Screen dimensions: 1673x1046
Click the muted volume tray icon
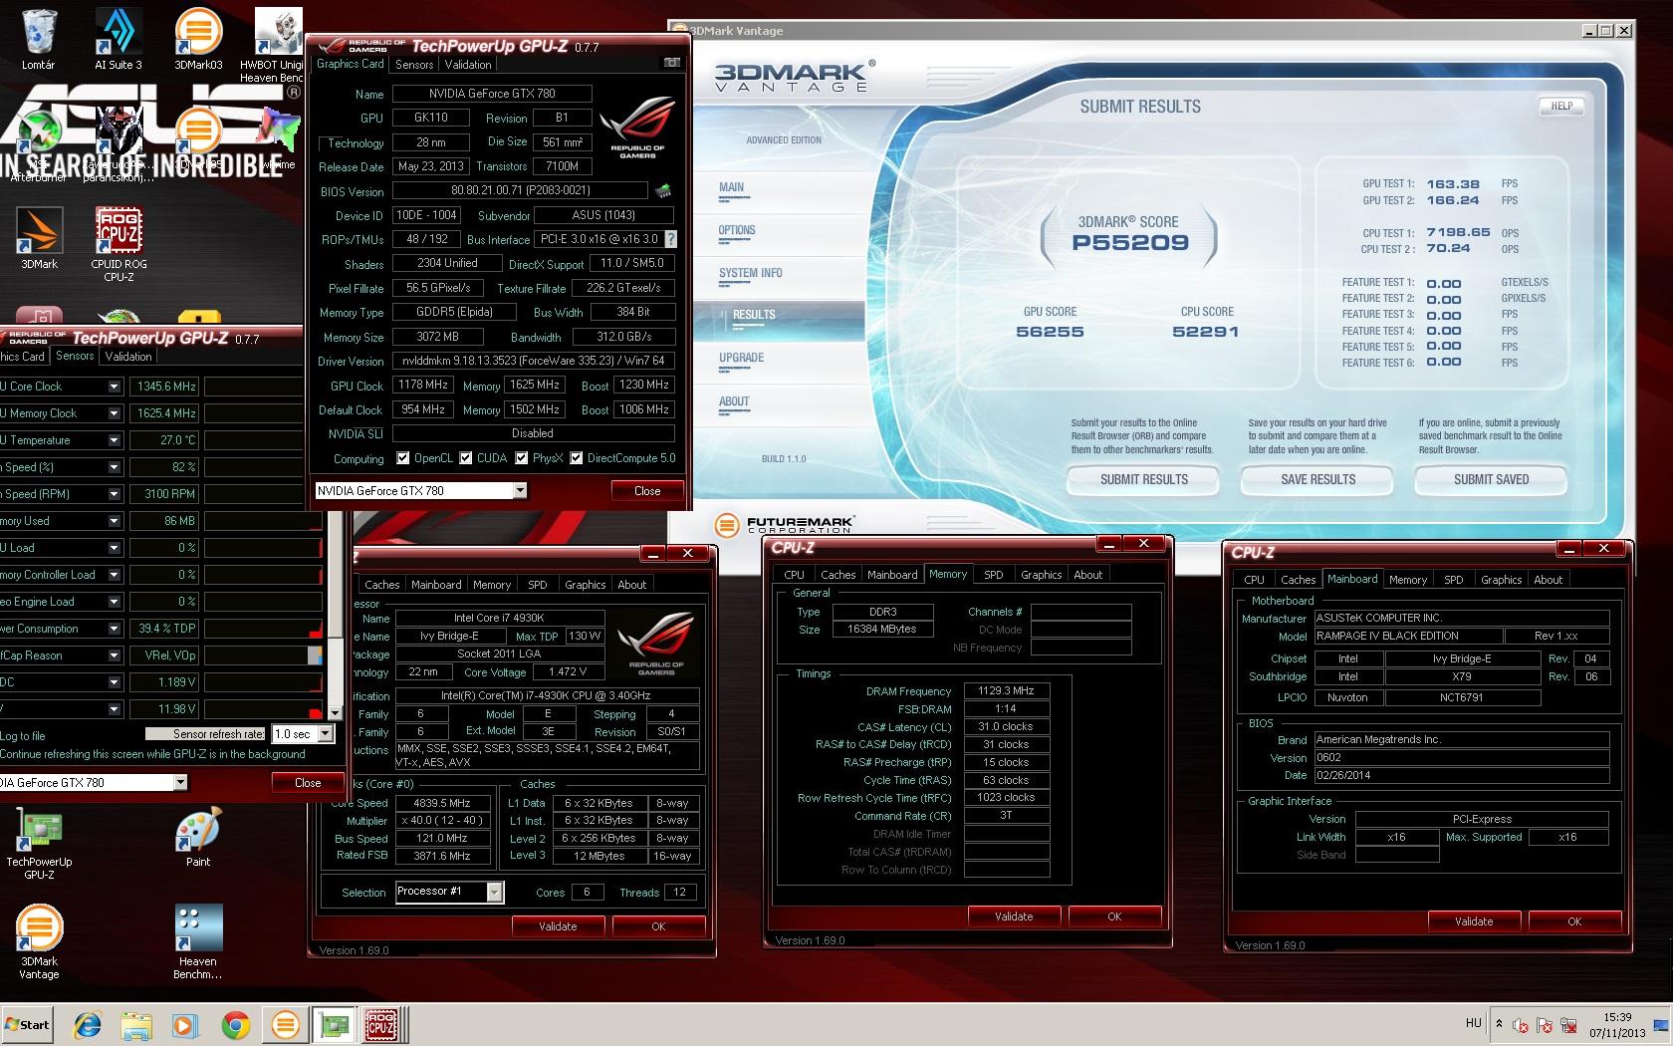[1521, 1025]
